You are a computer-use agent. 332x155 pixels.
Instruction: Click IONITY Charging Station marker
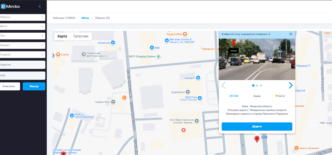click(158, 56)
